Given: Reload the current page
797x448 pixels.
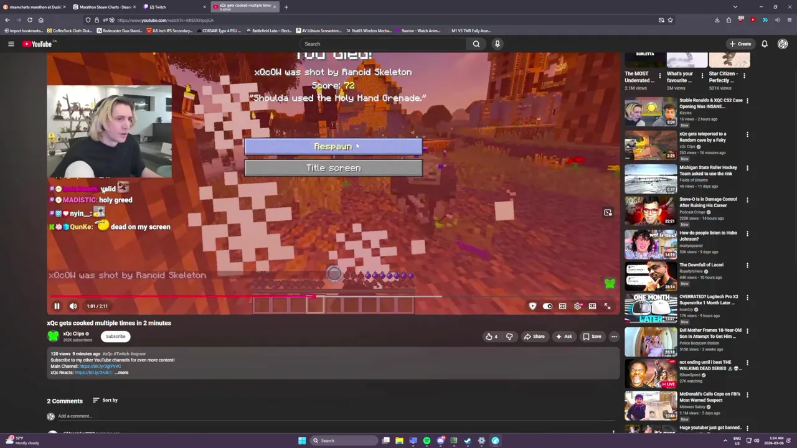Looking at the screenshot, I should pos(29,20).
